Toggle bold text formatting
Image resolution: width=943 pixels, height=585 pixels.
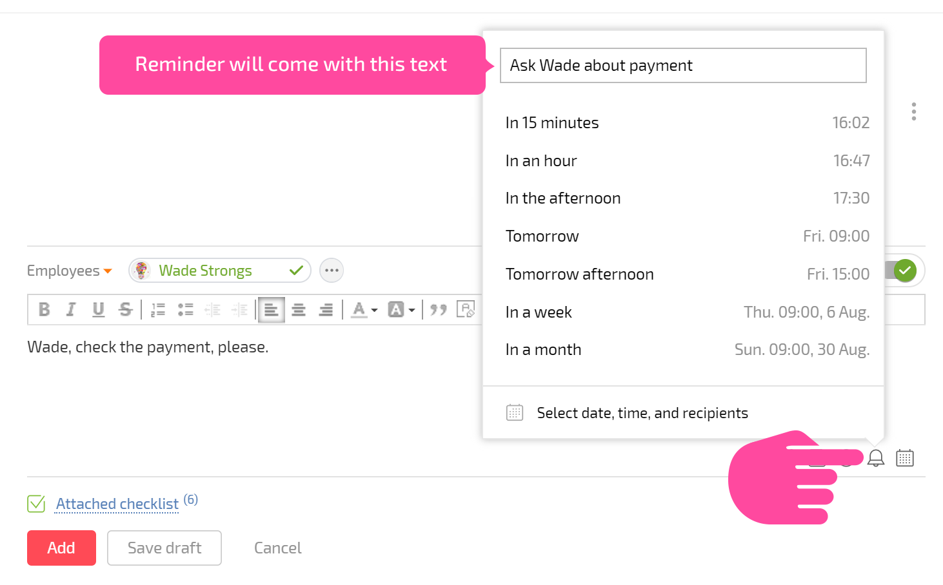[44, 310]
